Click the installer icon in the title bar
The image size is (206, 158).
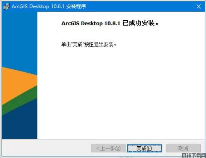pos(6,6)
